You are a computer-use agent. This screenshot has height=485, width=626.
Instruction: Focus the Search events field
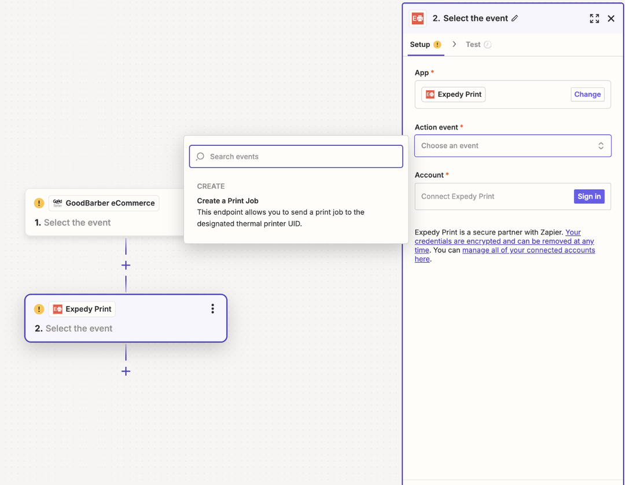pos(296,156)
